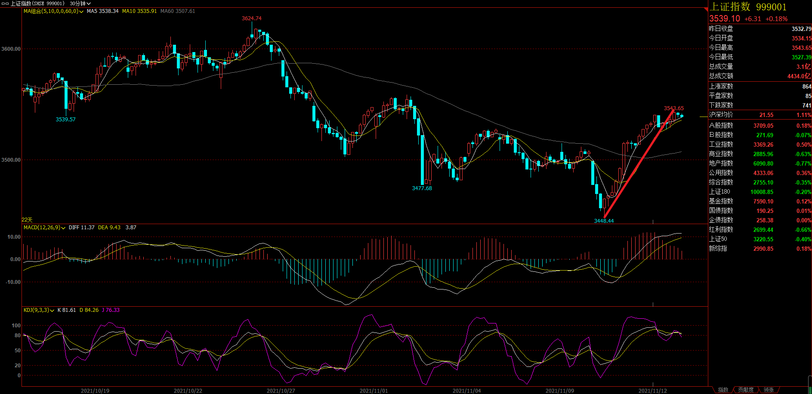Open the 领涨 tab

769,390
